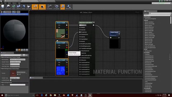Collapse the middle Texture Sample node arrow

click(67, 43)
